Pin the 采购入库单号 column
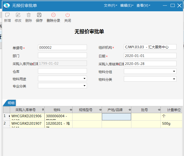 click(x=43, y=110)
